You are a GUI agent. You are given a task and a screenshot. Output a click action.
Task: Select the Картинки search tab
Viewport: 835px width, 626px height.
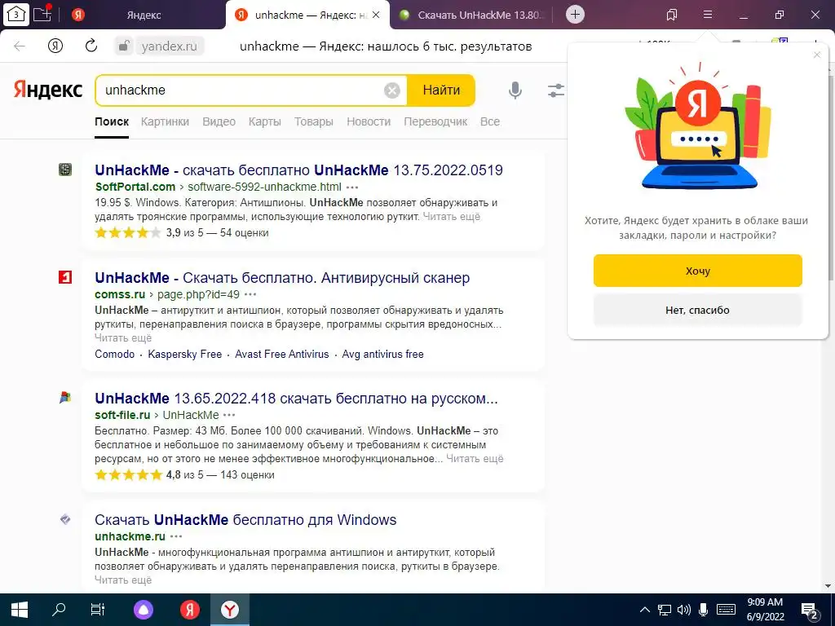pyautogui.click(x=165, y=122)
